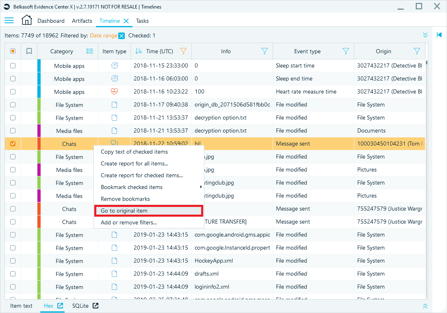Click sleep icon in Sleep start row
The image size is (447, 313).
click(114, 65)
